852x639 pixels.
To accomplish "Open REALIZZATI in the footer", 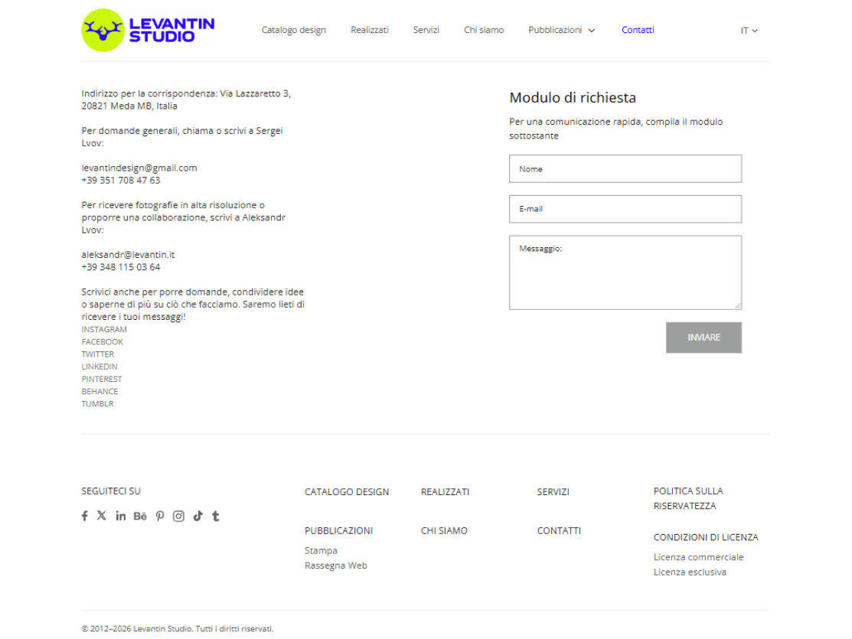I will (445, 492).
